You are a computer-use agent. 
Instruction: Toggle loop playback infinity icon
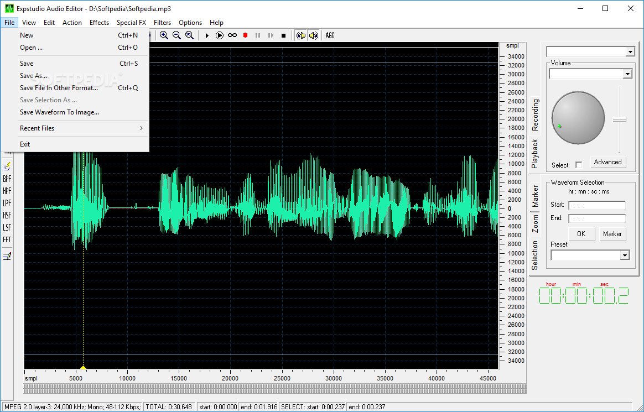tap(232, 36)
